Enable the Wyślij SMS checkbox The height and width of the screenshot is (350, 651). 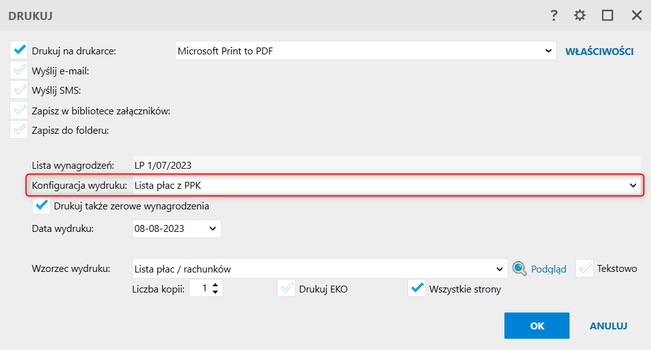click(20, 91)
